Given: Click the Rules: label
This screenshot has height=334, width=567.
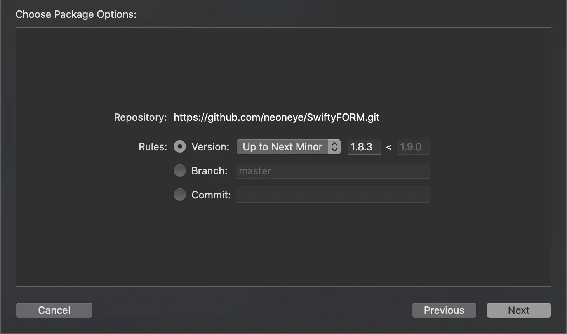Looking at the screenshot, I should [x=153, y=147].
